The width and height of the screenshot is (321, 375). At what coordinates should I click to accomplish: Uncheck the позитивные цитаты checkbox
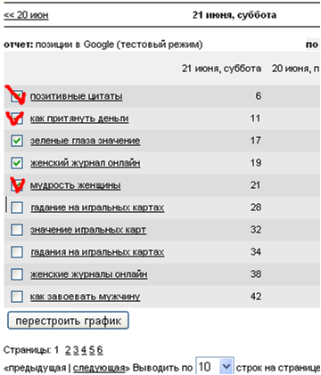point(17,96)
